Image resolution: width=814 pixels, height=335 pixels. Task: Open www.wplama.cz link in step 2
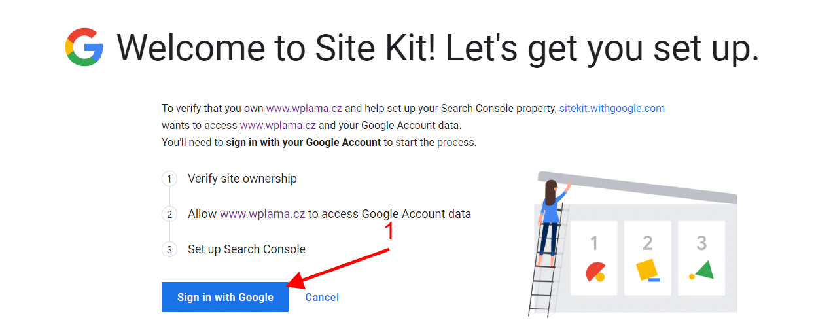point(262,214)
